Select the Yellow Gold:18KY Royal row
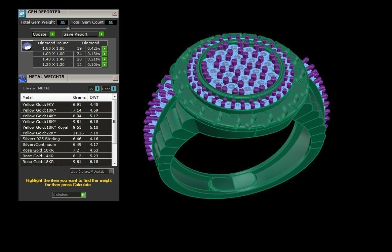The height and width of the screenshot is (252, 392). (x=66, y=127)
